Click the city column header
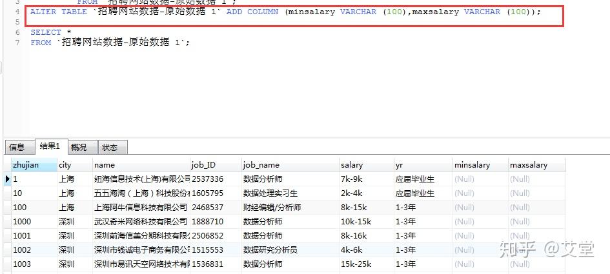The image size is (610, 274). tap(75, 165)
